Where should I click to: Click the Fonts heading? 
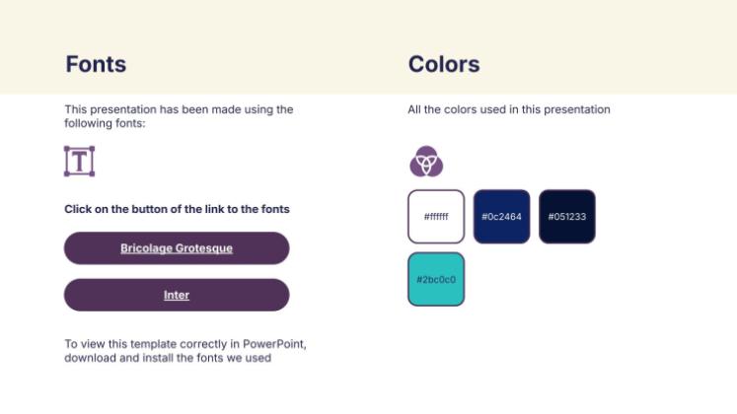point(96,64)
